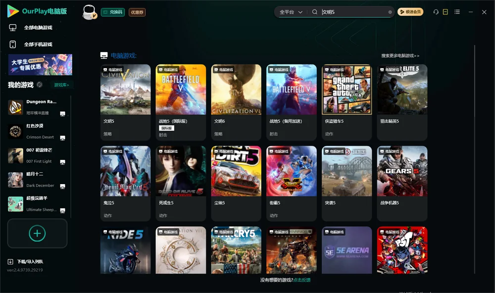Open the Civilization VII cream-colored card

point(181,250)
